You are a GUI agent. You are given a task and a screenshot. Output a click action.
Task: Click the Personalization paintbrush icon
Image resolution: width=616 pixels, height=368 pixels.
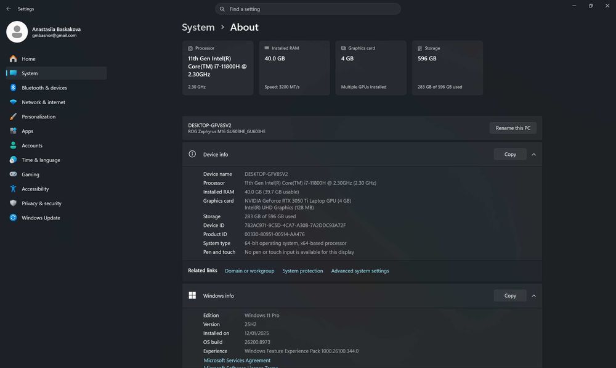[14, 117]
